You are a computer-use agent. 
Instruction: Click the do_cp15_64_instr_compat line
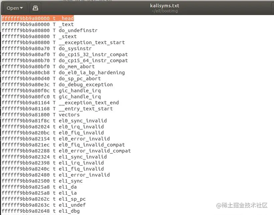[65, 61]
